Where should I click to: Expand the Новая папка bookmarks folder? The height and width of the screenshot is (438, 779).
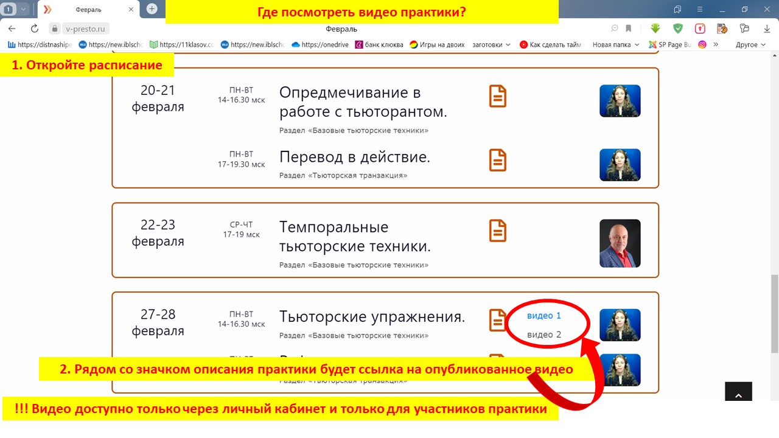pos(616,44)
